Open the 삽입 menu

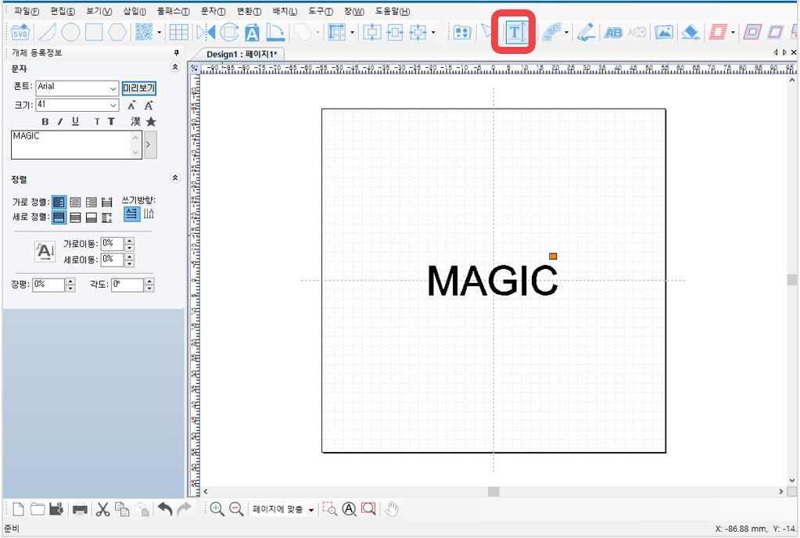[135, 11]
